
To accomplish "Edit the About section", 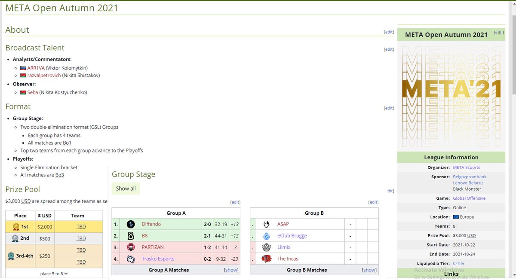I will (389, 32).
